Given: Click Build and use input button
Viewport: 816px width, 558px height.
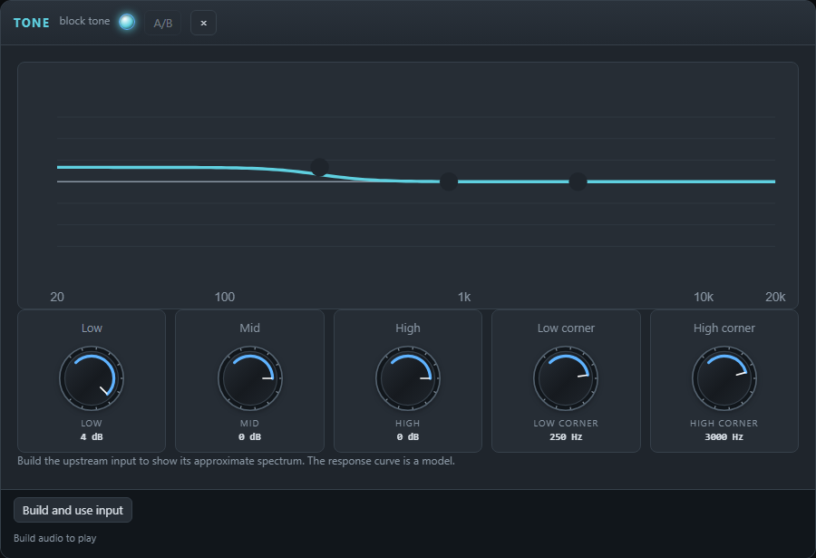Looking at the screenshot, I should [x=73, y=510].
